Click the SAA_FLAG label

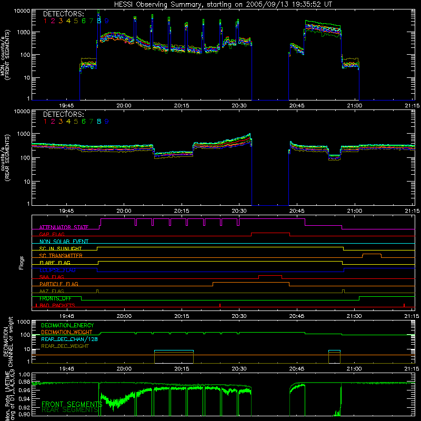coord(52,277)
